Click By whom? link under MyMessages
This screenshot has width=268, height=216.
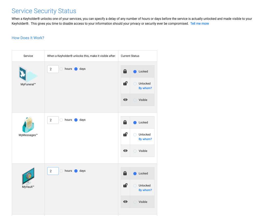145,139
